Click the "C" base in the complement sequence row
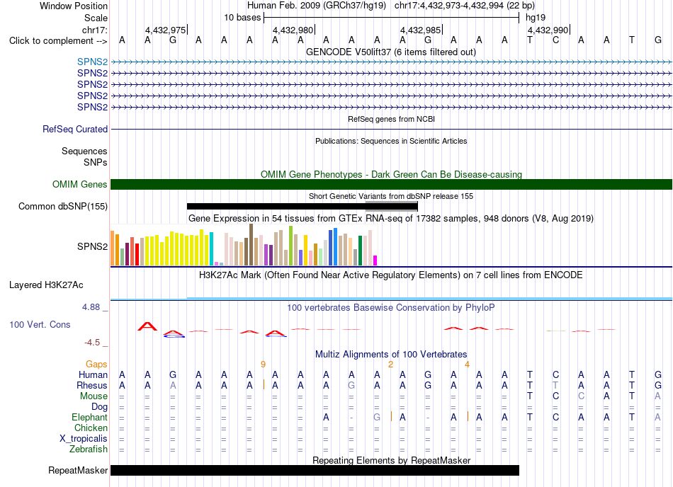Screen dimensions: 673x487 [555, 40]
